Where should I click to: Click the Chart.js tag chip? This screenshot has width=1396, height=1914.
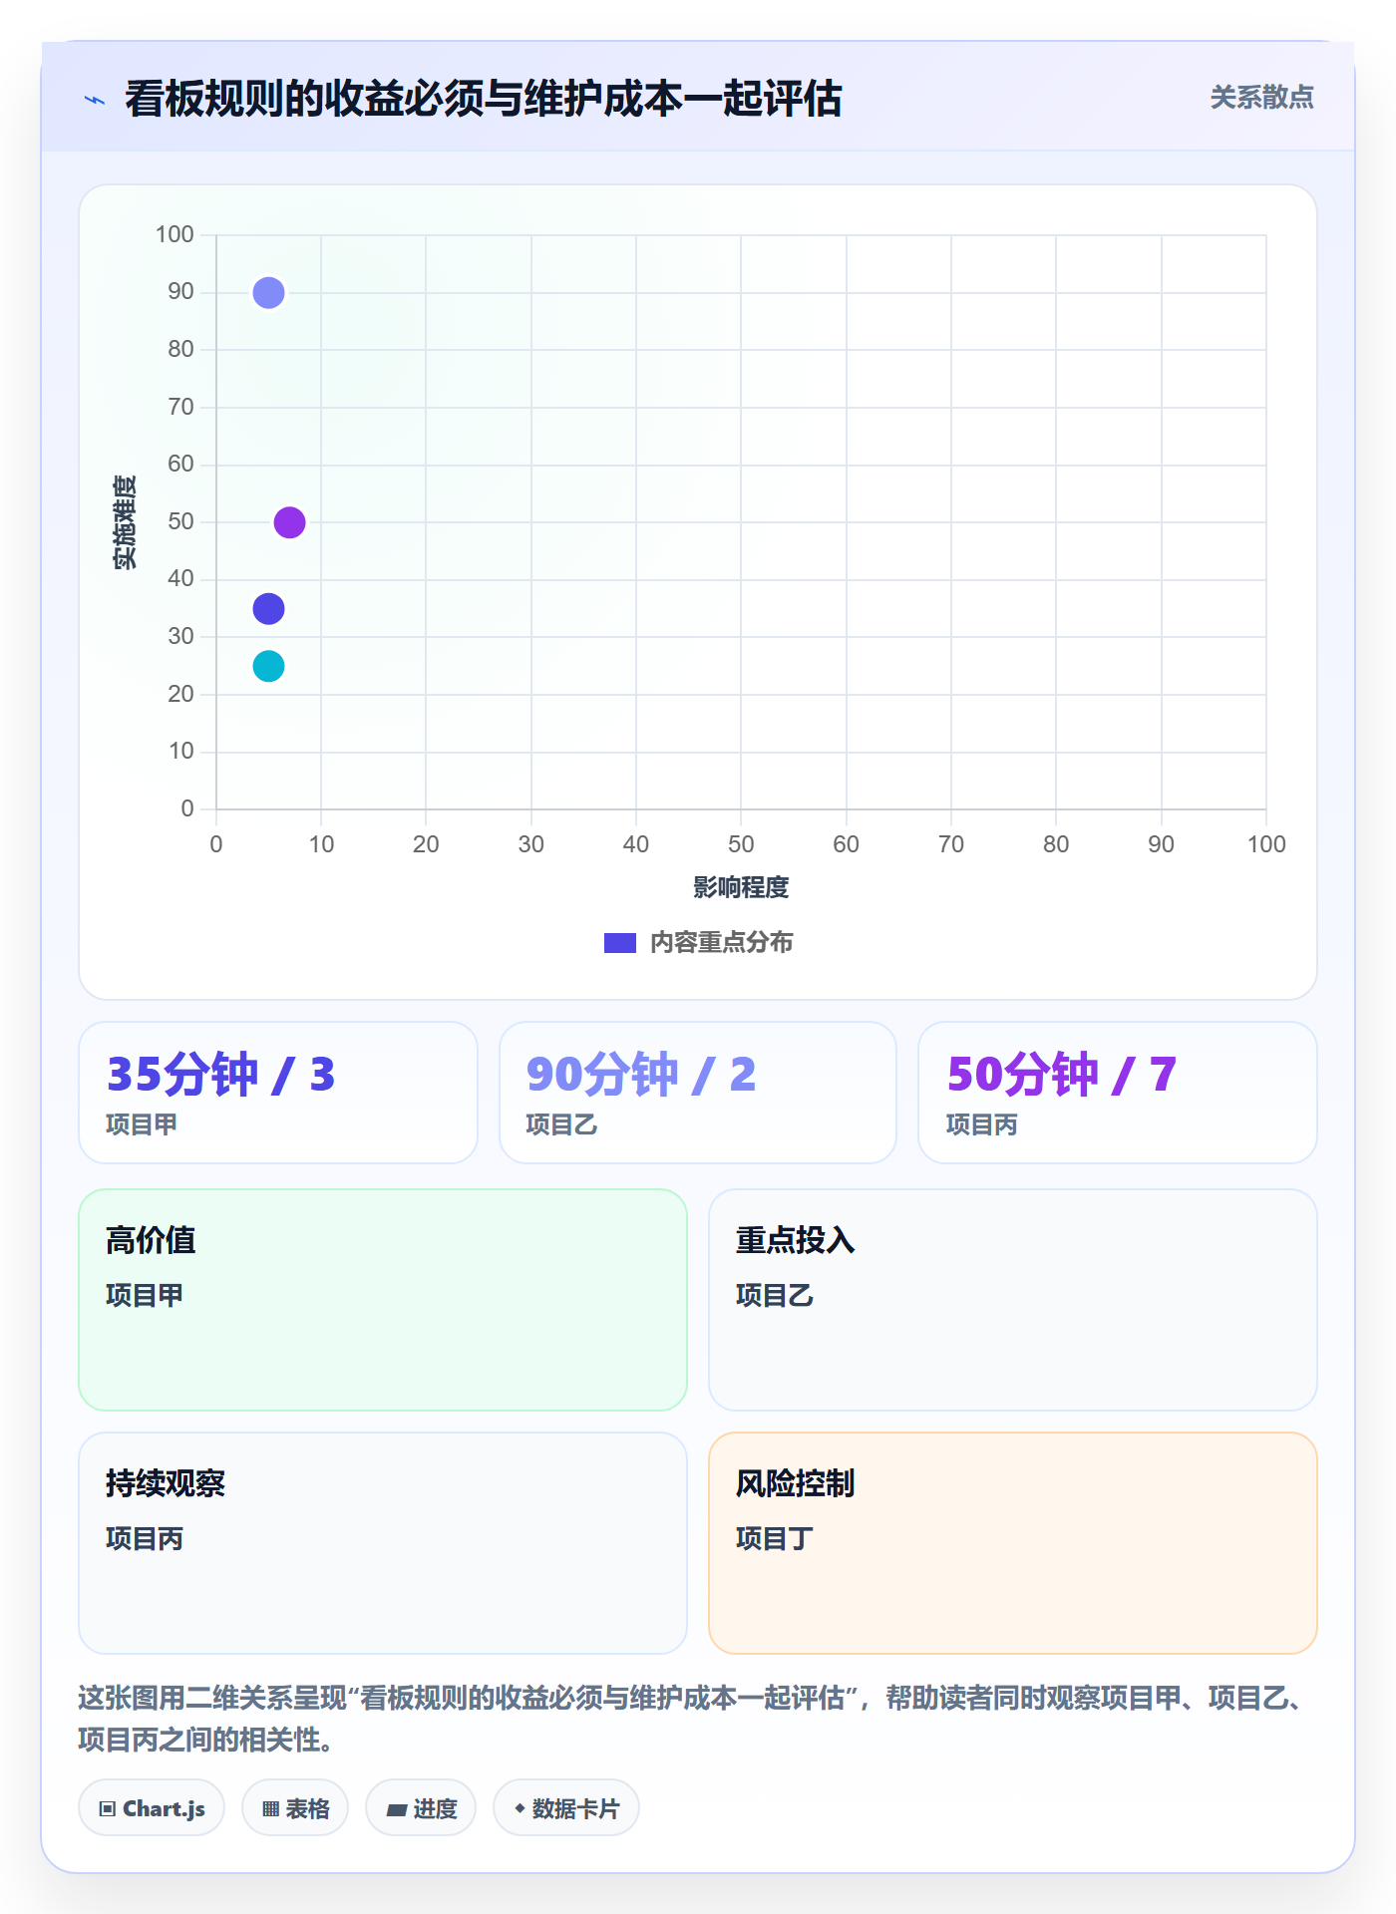coord(152,1808)
